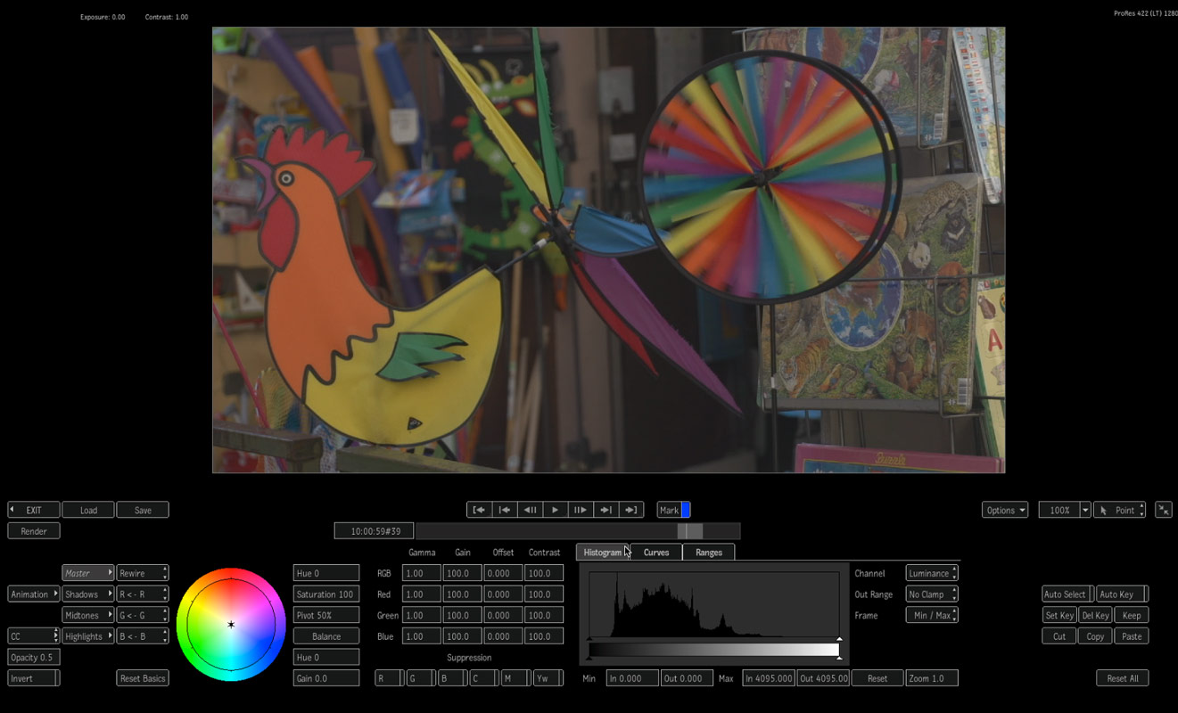
Task: Enable the Invert toggle
Action: pos(34,678)
